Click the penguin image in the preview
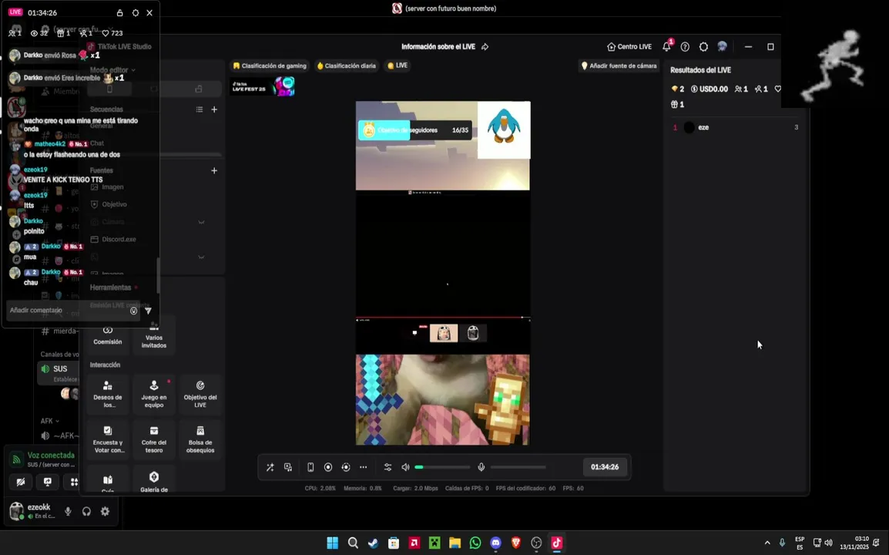Image resolution: width=889 pixels, height=555 pixels. (x=504, y=130)
